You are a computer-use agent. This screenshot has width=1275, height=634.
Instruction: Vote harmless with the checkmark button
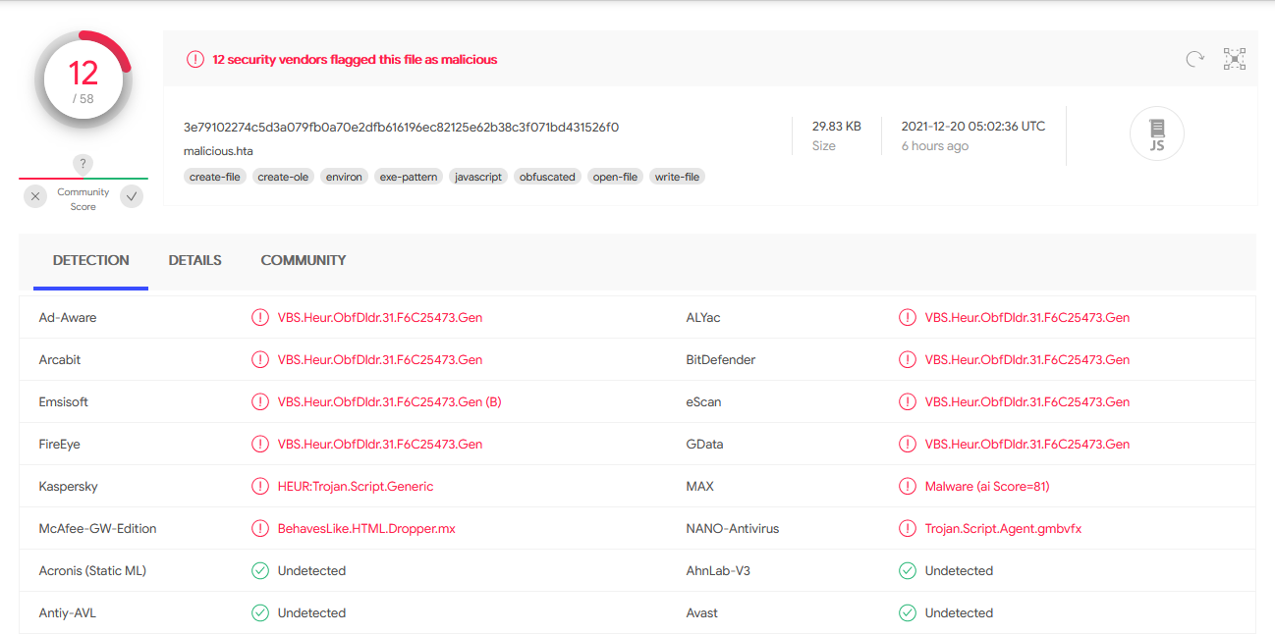132,196
